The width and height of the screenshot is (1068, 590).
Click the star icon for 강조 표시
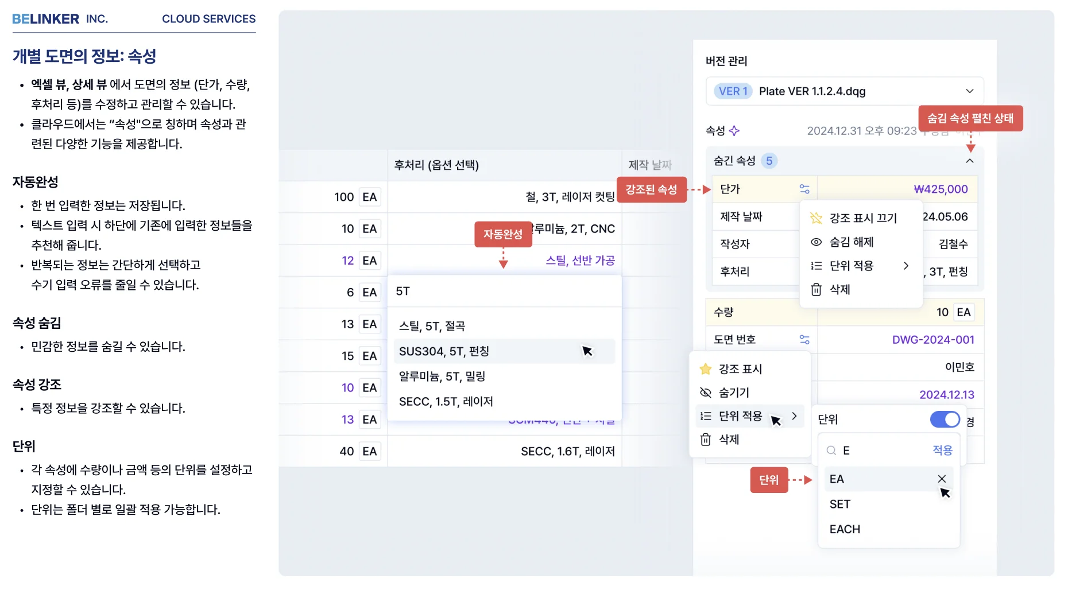pos(706,369)
